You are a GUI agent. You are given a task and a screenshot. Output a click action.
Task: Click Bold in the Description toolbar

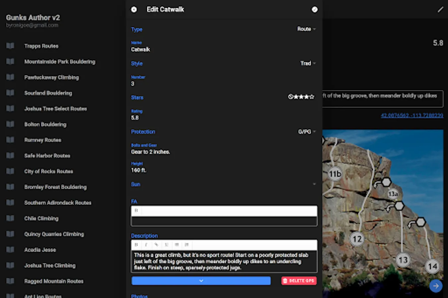point(136,245)
